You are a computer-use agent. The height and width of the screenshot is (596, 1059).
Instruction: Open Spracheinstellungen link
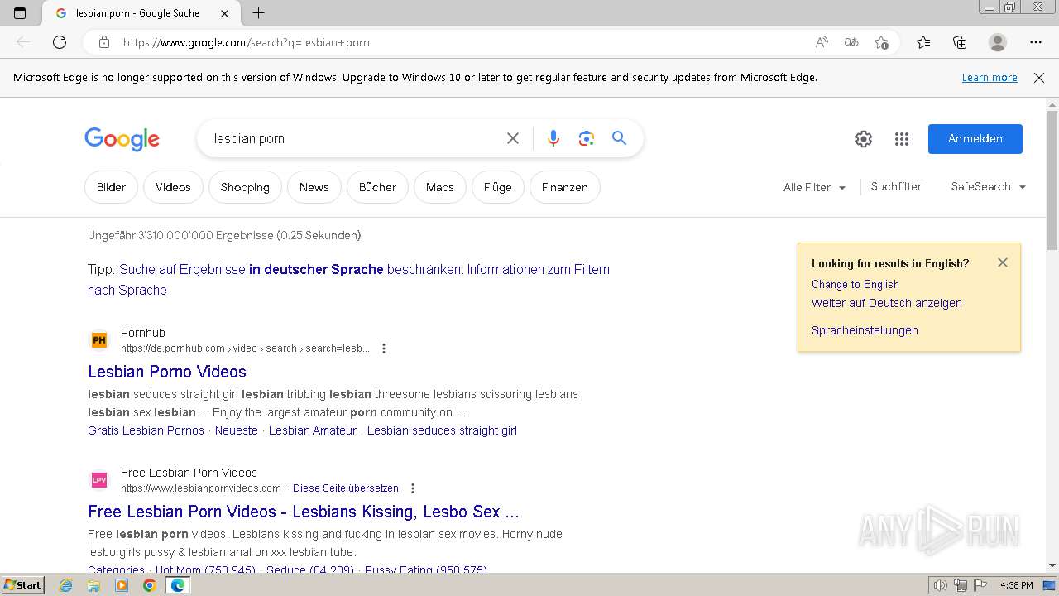(x=865, y=330)
